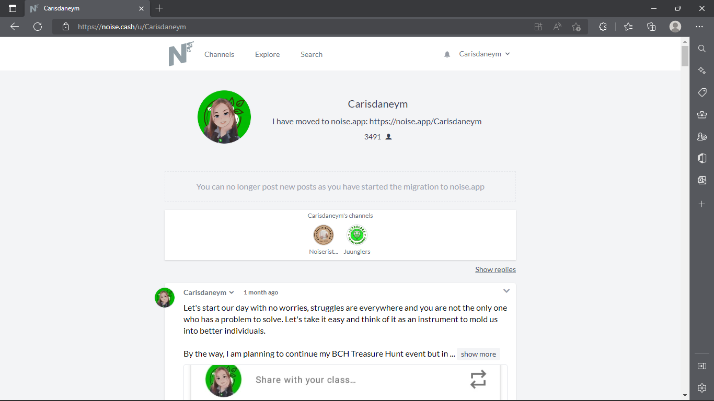Open sidebar settings gear

pos(702,388)
